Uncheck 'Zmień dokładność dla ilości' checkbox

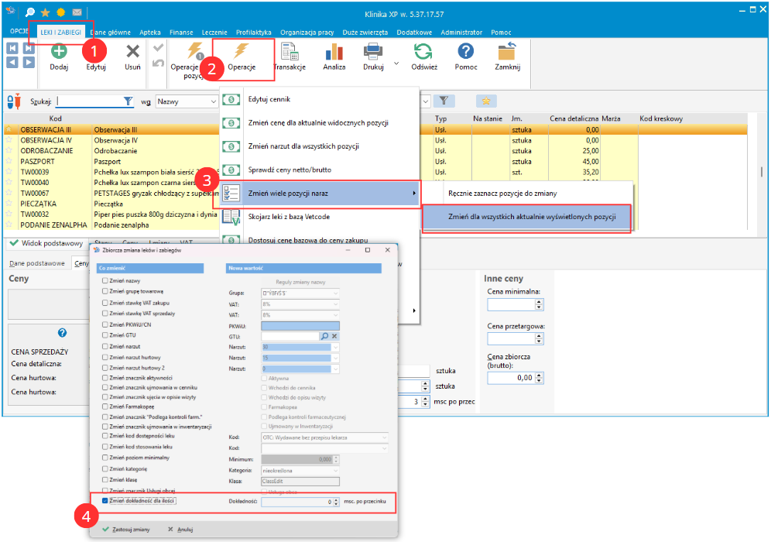click(105, 502)
